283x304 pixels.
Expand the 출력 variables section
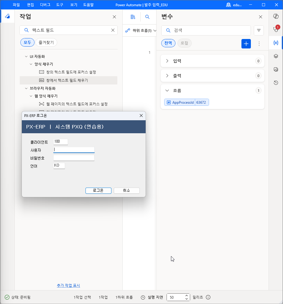click(x=212, y=76)
